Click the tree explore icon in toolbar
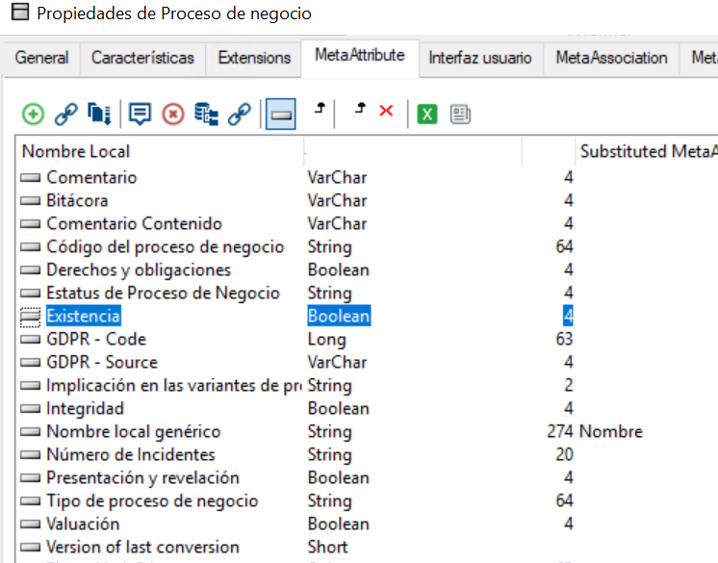718x563 pixels. click(x=206, y=114)
